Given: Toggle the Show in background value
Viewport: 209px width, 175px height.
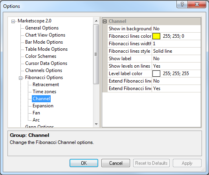Looking at the screenshot, I should 176,29.
